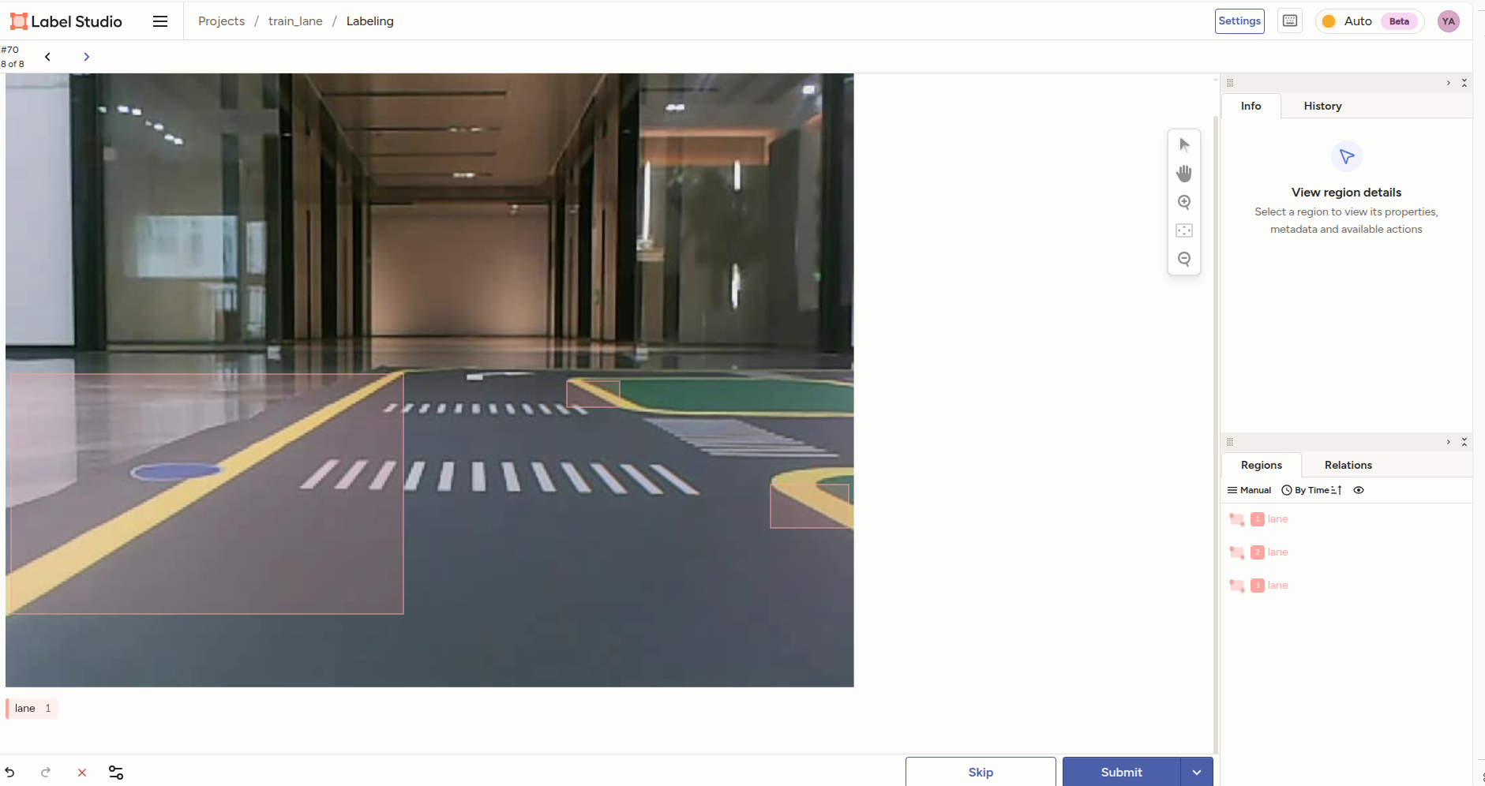Activate the pan hand tool
Screen dimensions: 1485x786
pos(1184,174)
